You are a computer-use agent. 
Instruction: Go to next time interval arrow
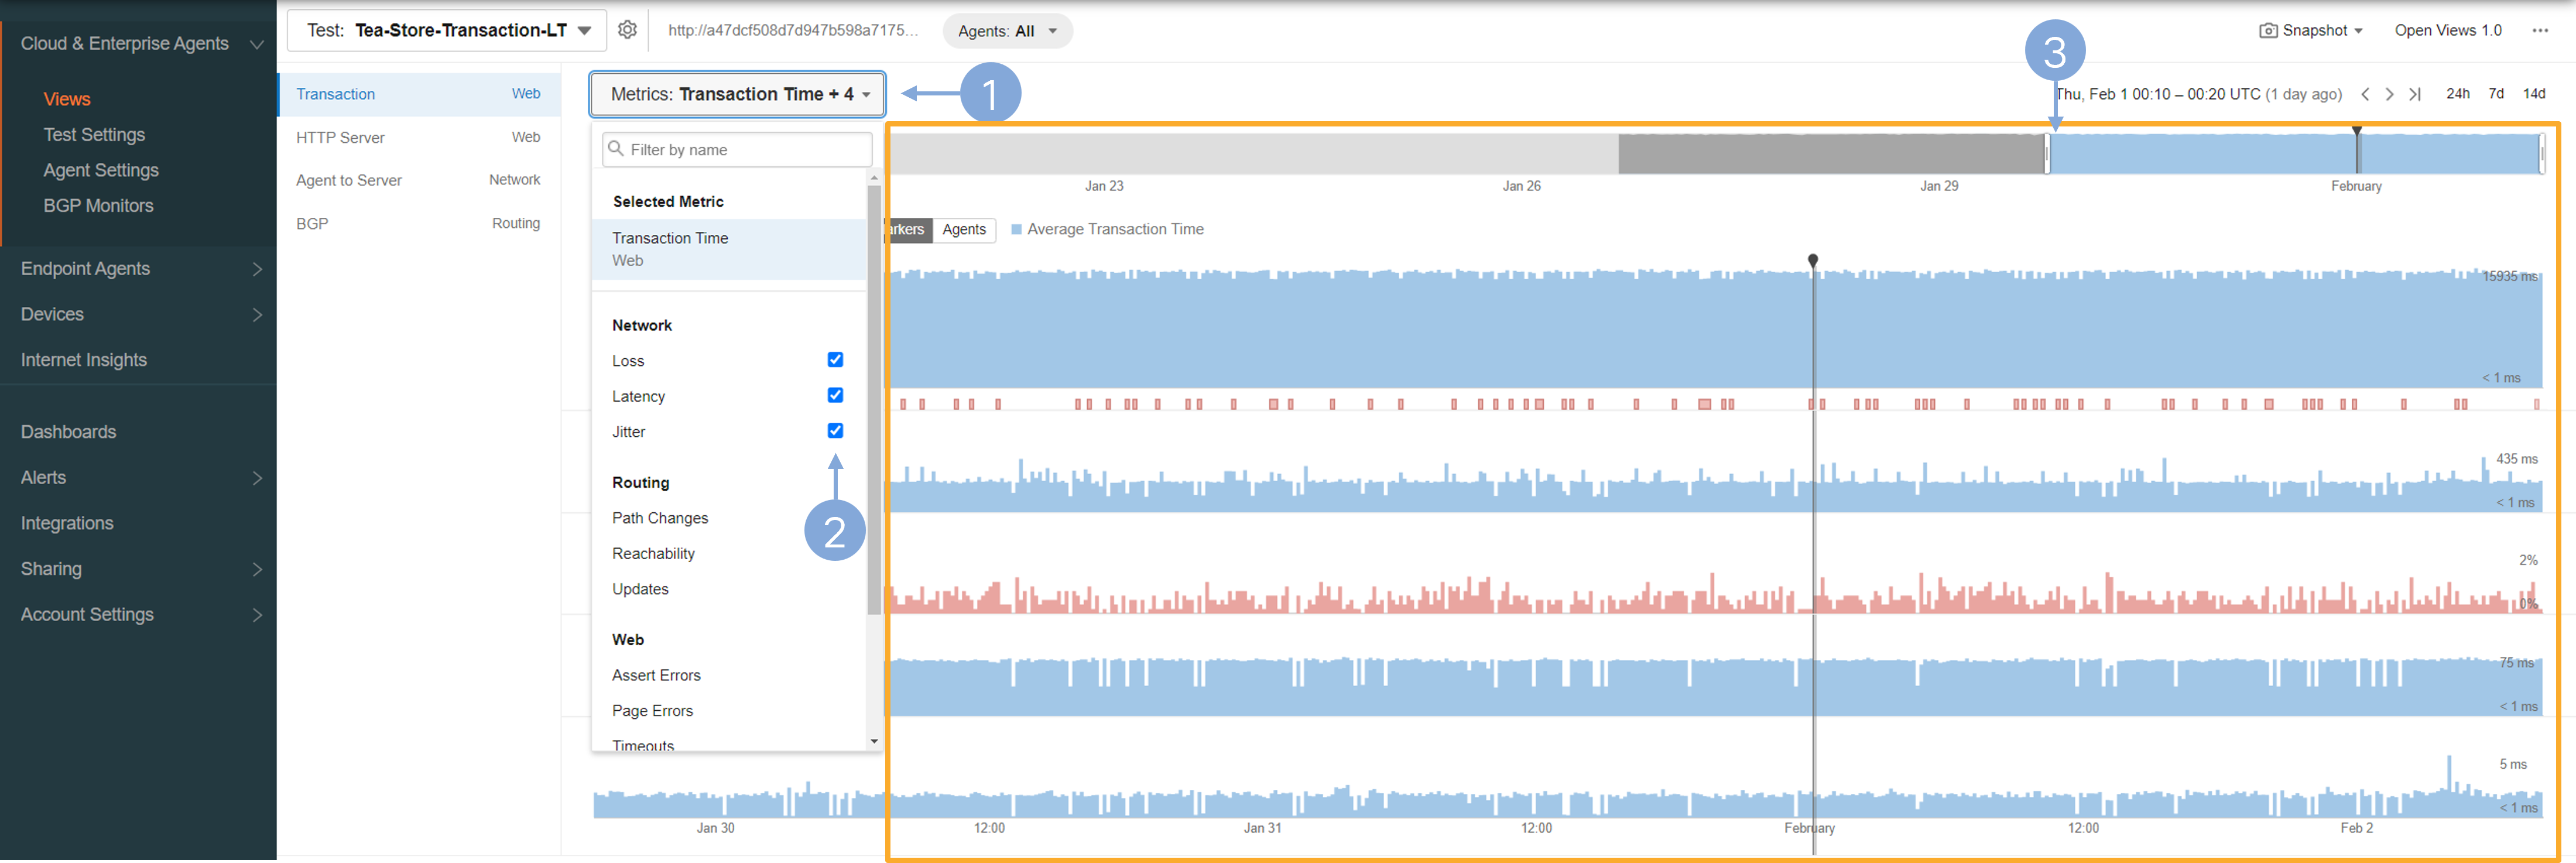pos(2389,94)
